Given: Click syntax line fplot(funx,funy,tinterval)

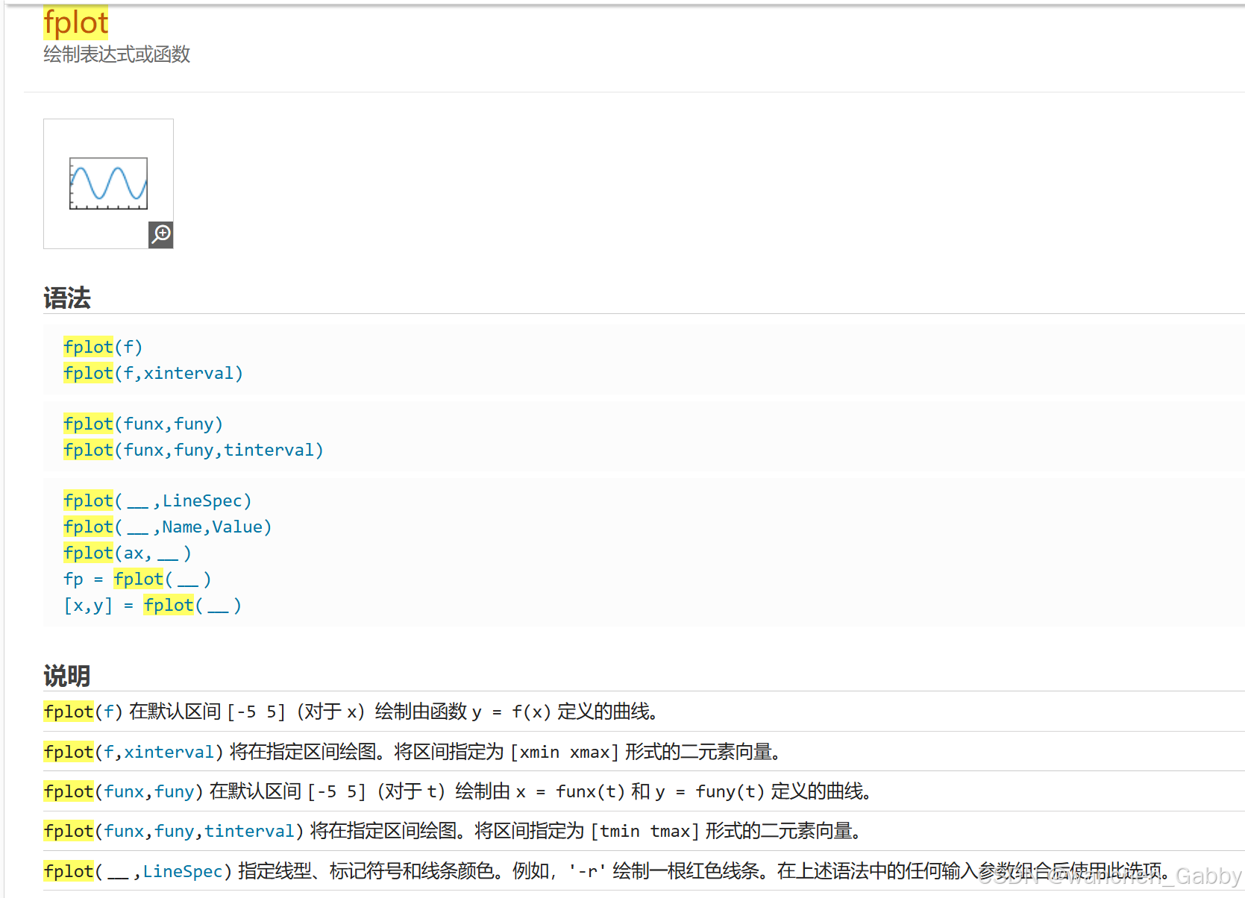Looking at the screenshot, I should pyautogui.click(x=193, y=450).
